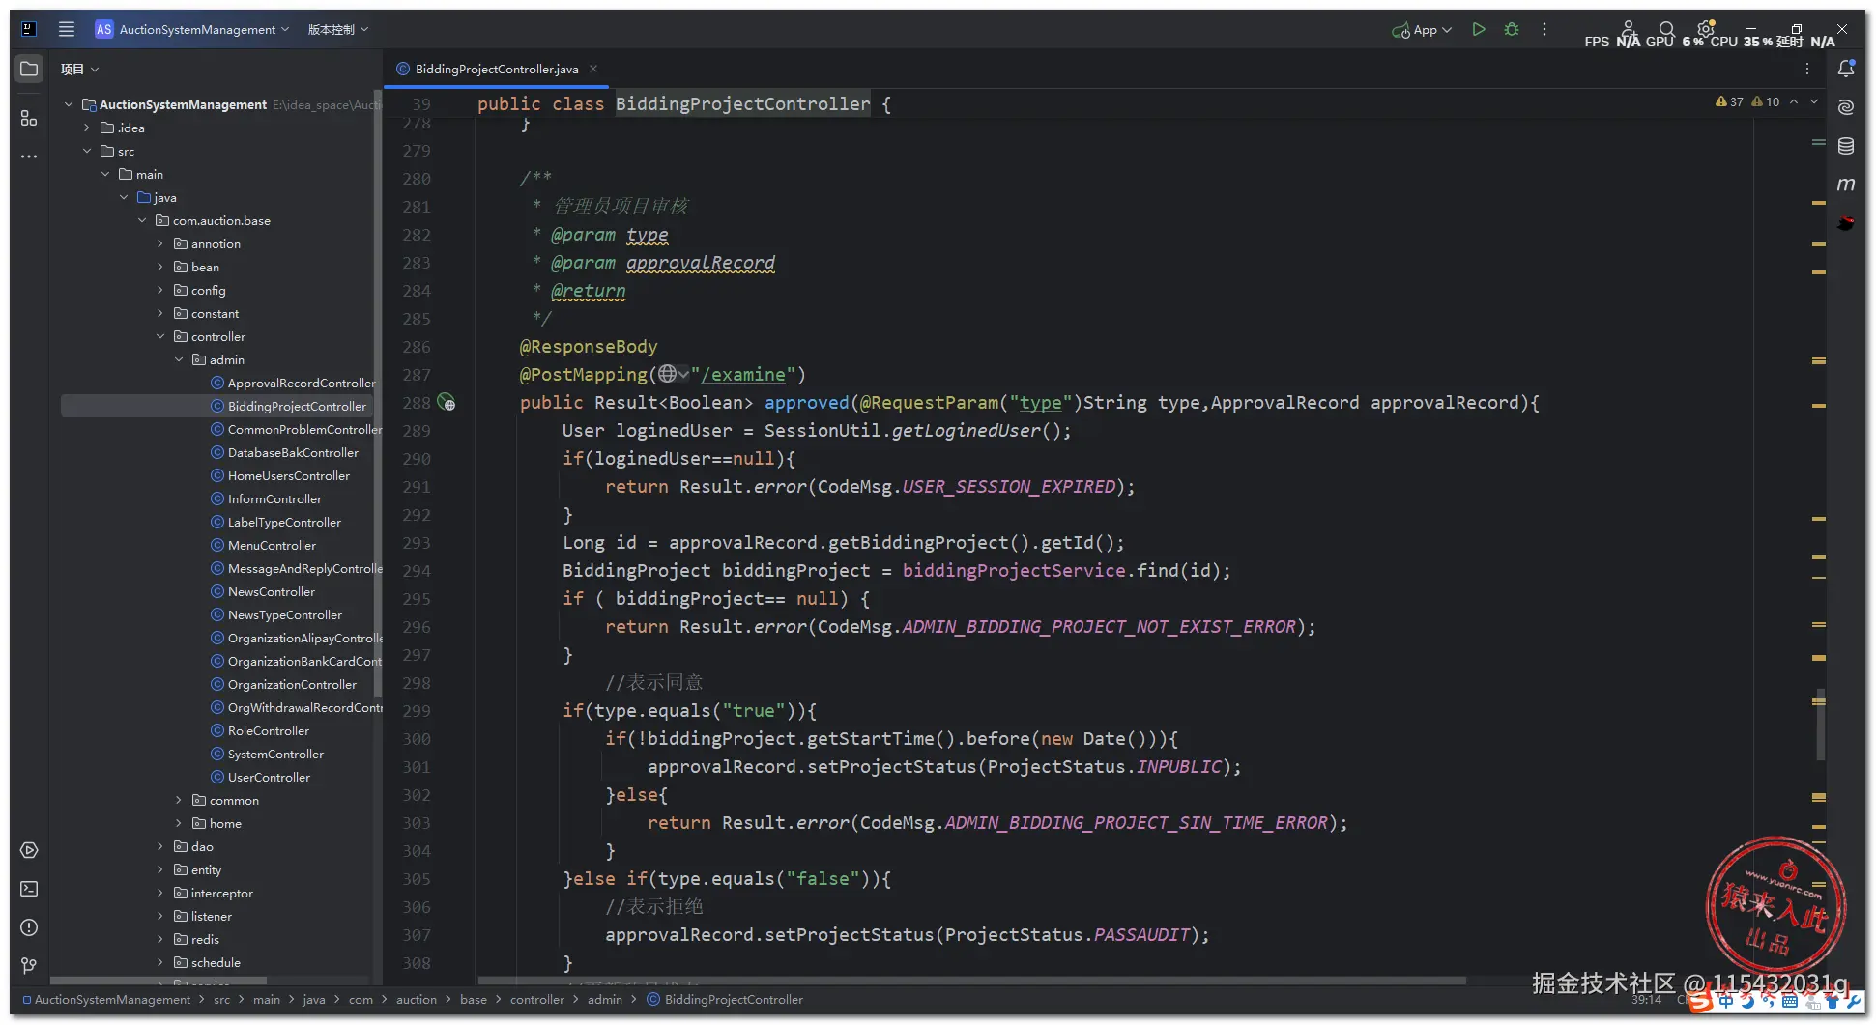The image size is (1876, 1025).
Task: Expand the bean package chevron
Action: 160,267
